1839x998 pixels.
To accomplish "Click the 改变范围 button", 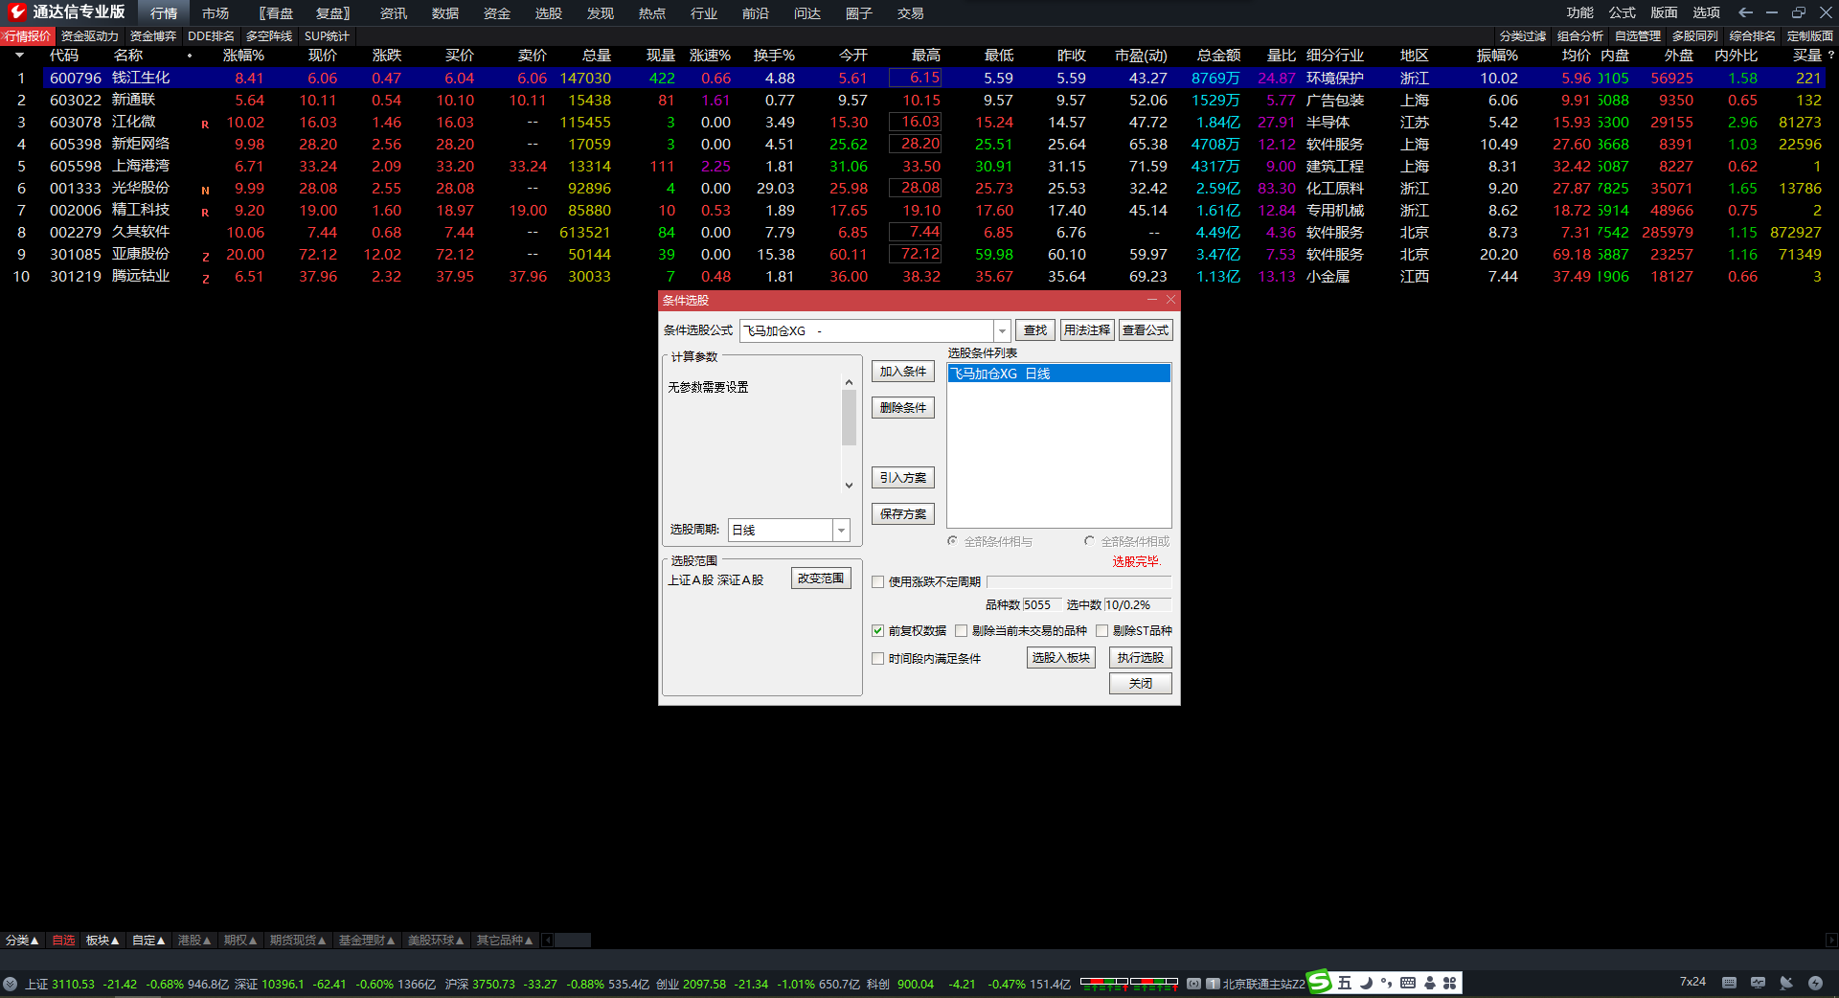I will click(x=822, y=578).
